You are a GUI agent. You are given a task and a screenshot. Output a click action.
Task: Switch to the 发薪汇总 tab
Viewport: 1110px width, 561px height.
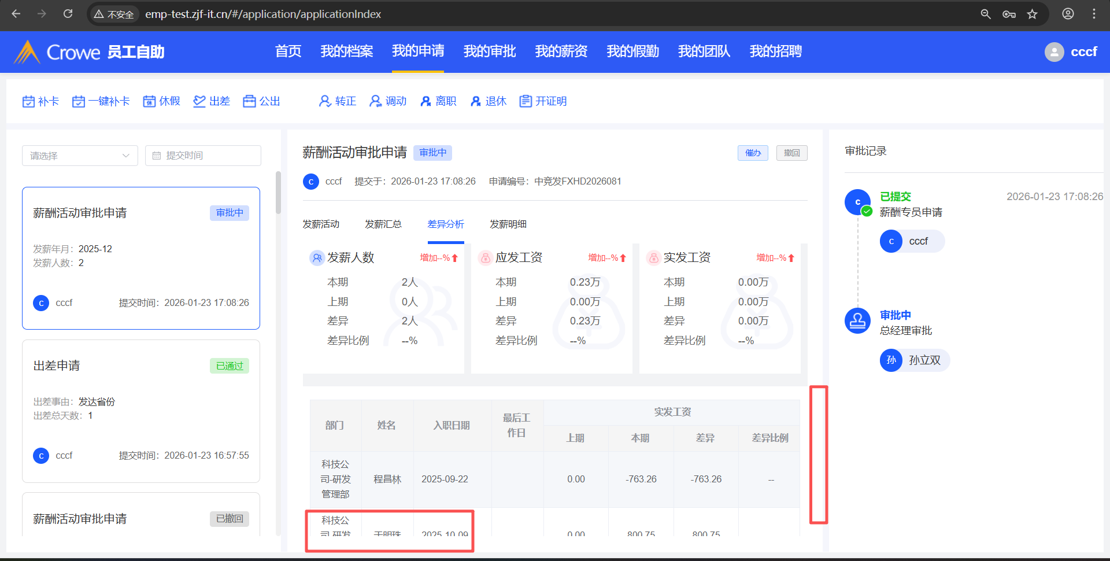(383, 224)
